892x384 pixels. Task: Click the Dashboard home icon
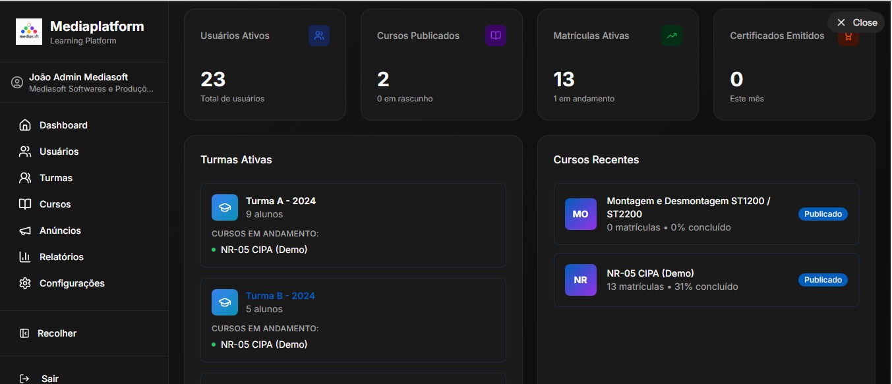[25, 125]
